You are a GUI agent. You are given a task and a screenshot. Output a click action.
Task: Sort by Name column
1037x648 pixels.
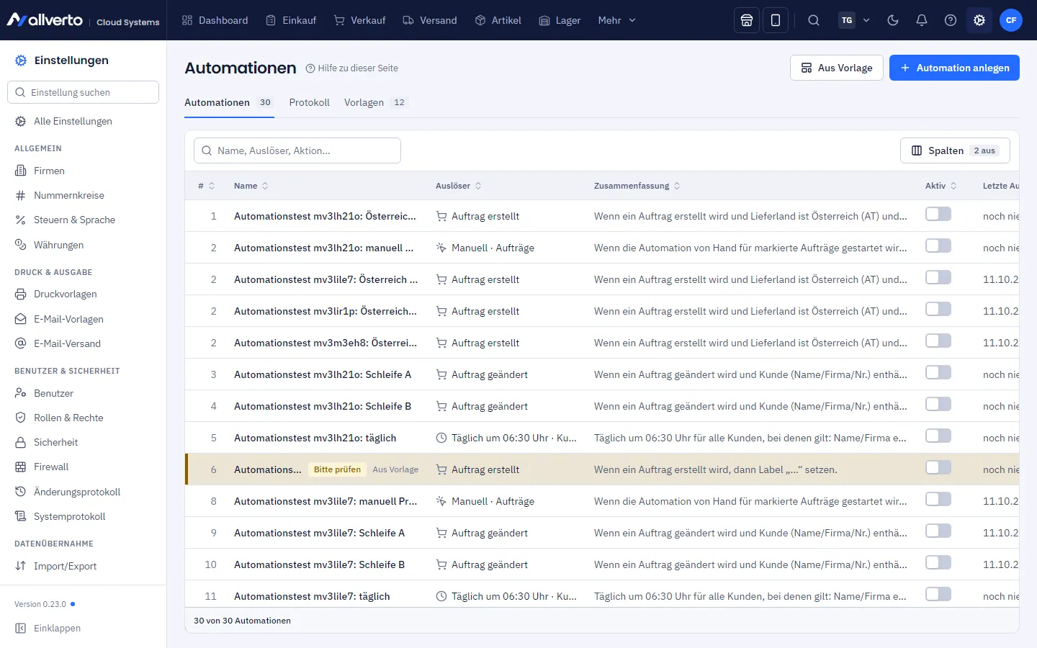pyautogui.click(x=251, y=186)
